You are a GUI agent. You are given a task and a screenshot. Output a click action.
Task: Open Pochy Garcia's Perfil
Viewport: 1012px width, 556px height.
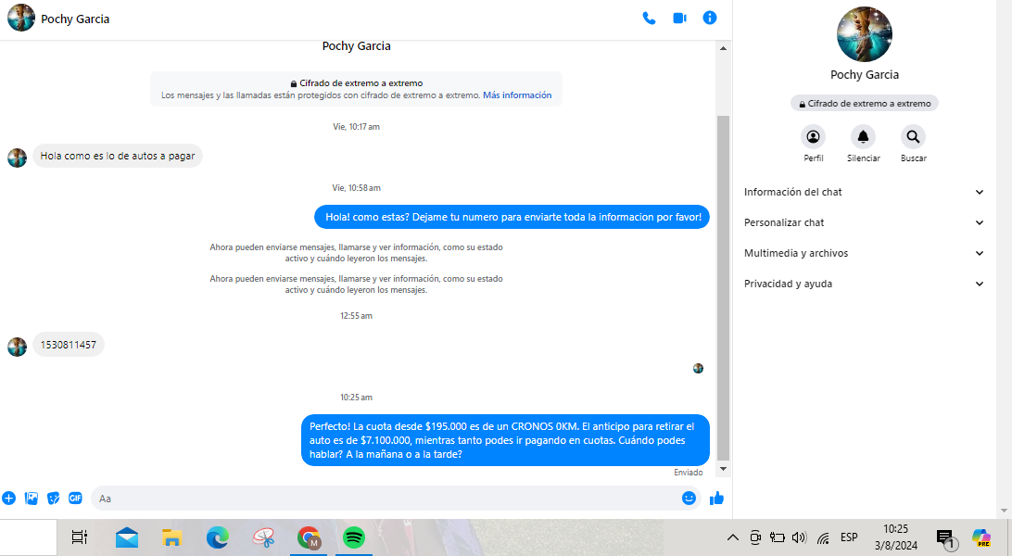click(813, 137)
